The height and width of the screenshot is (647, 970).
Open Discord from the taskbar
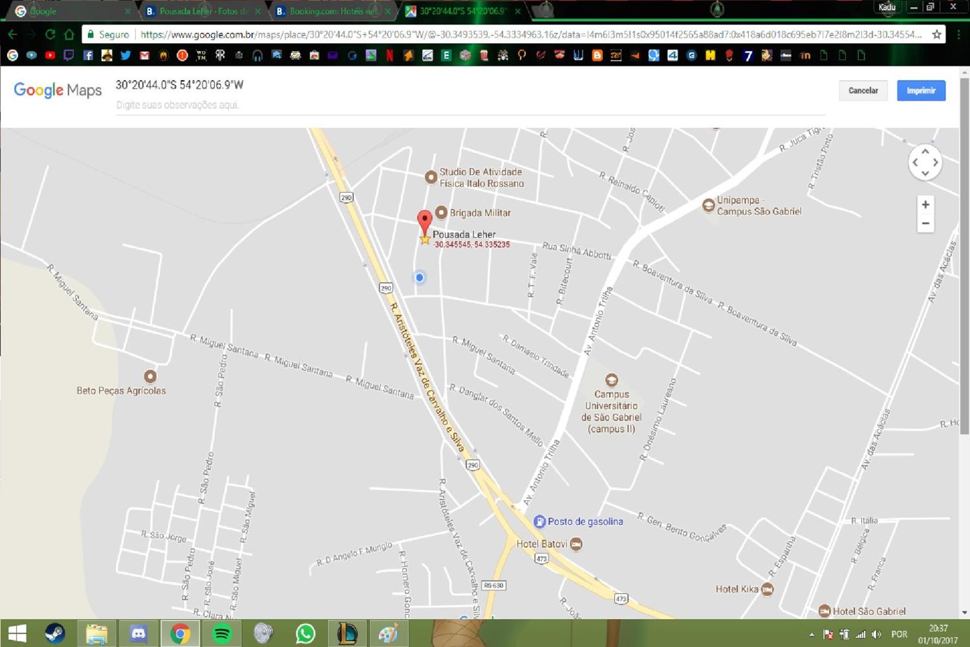(x=138, y=633)
